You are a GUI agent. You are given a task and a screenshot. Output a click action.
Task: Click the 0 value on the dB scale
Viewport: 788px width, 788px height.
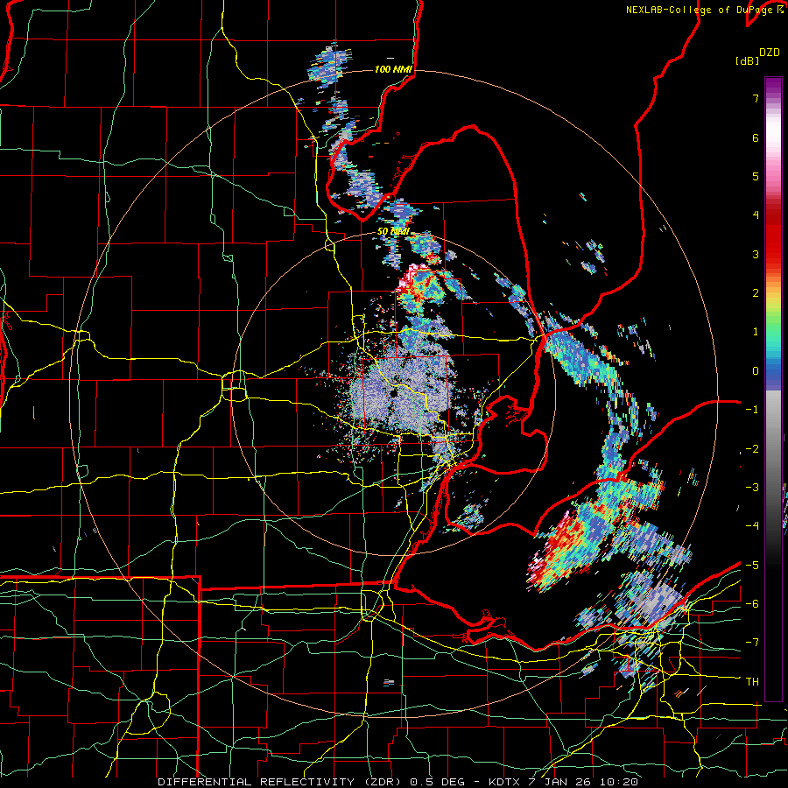click(x=756, y=371)
